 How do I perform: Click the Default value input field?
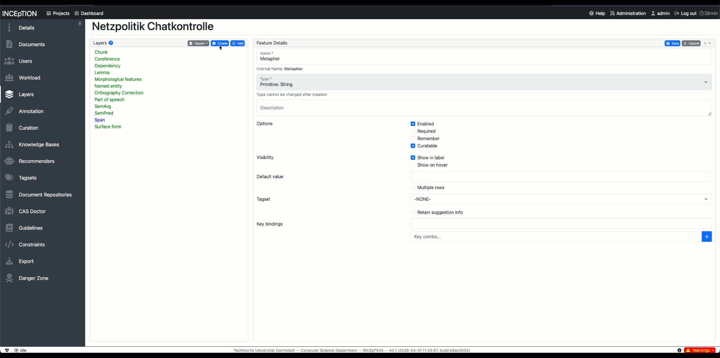(x=561, y=177)
